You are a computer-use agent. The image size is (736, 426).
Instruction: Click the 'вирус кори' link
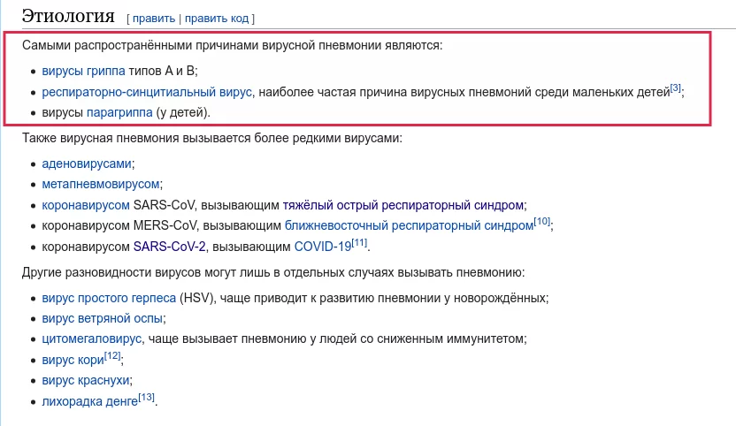click(72, 360)
